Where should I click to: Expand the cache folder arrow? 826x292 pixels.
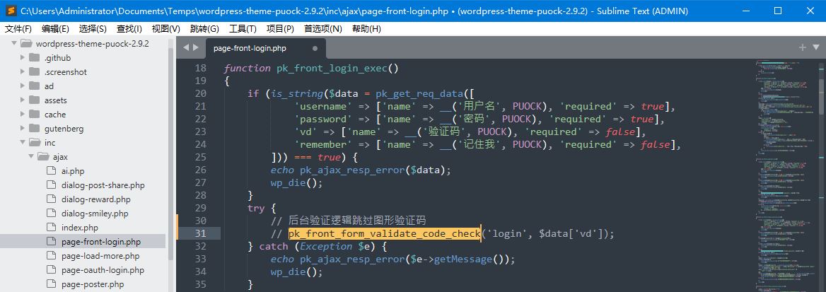23,115
